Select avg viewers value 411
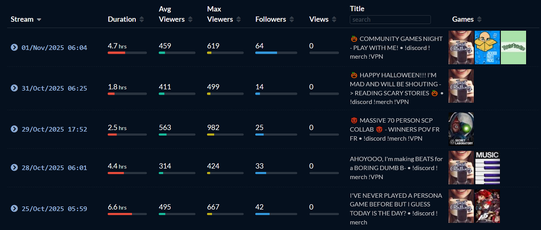The width and height of the screenshot is (541, 230). [x=165, y=87]
